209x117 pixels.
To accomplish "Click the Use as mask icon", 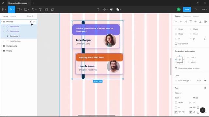I will pyautogui.click(x=111, y=9).
